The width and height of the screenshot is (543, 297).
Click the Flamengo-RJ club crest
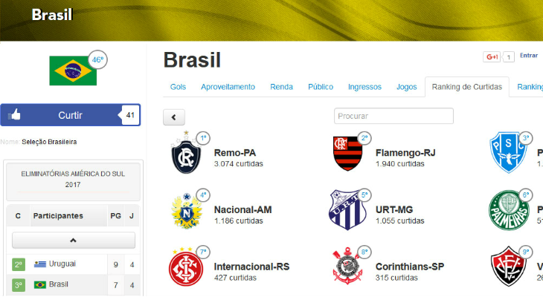(347, 153)
